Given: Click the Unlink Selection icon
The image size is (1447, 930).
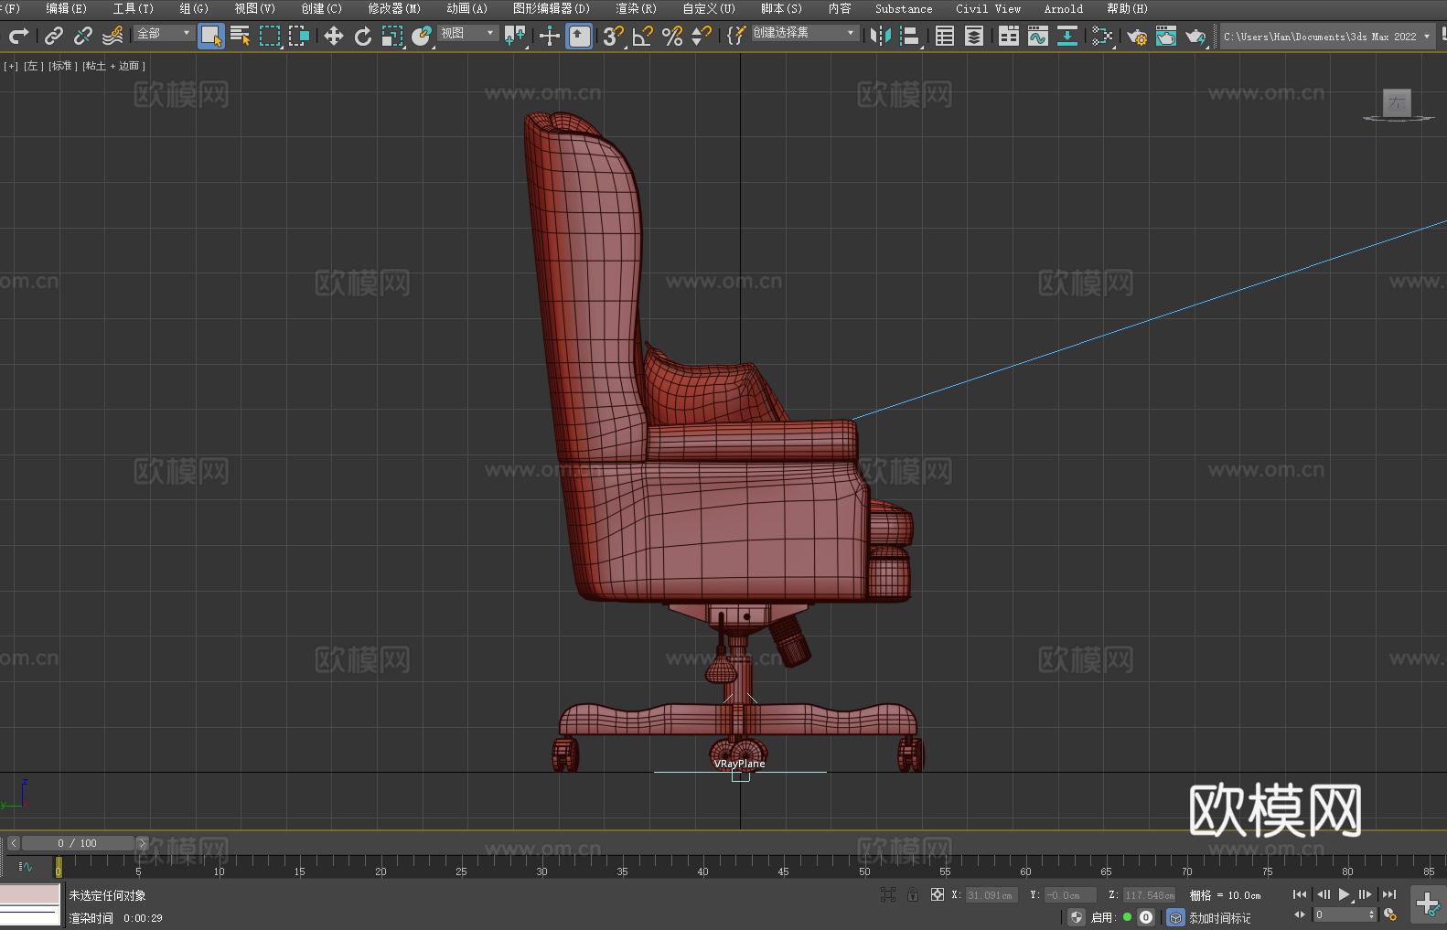Looking at the screenshot, I should tap(83, 36).
